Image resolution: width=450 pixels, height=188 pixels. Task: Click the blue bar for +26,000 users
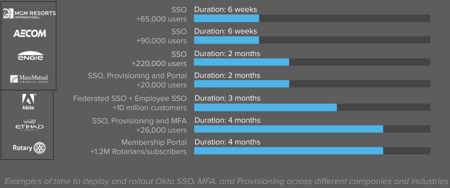[288, 129]
